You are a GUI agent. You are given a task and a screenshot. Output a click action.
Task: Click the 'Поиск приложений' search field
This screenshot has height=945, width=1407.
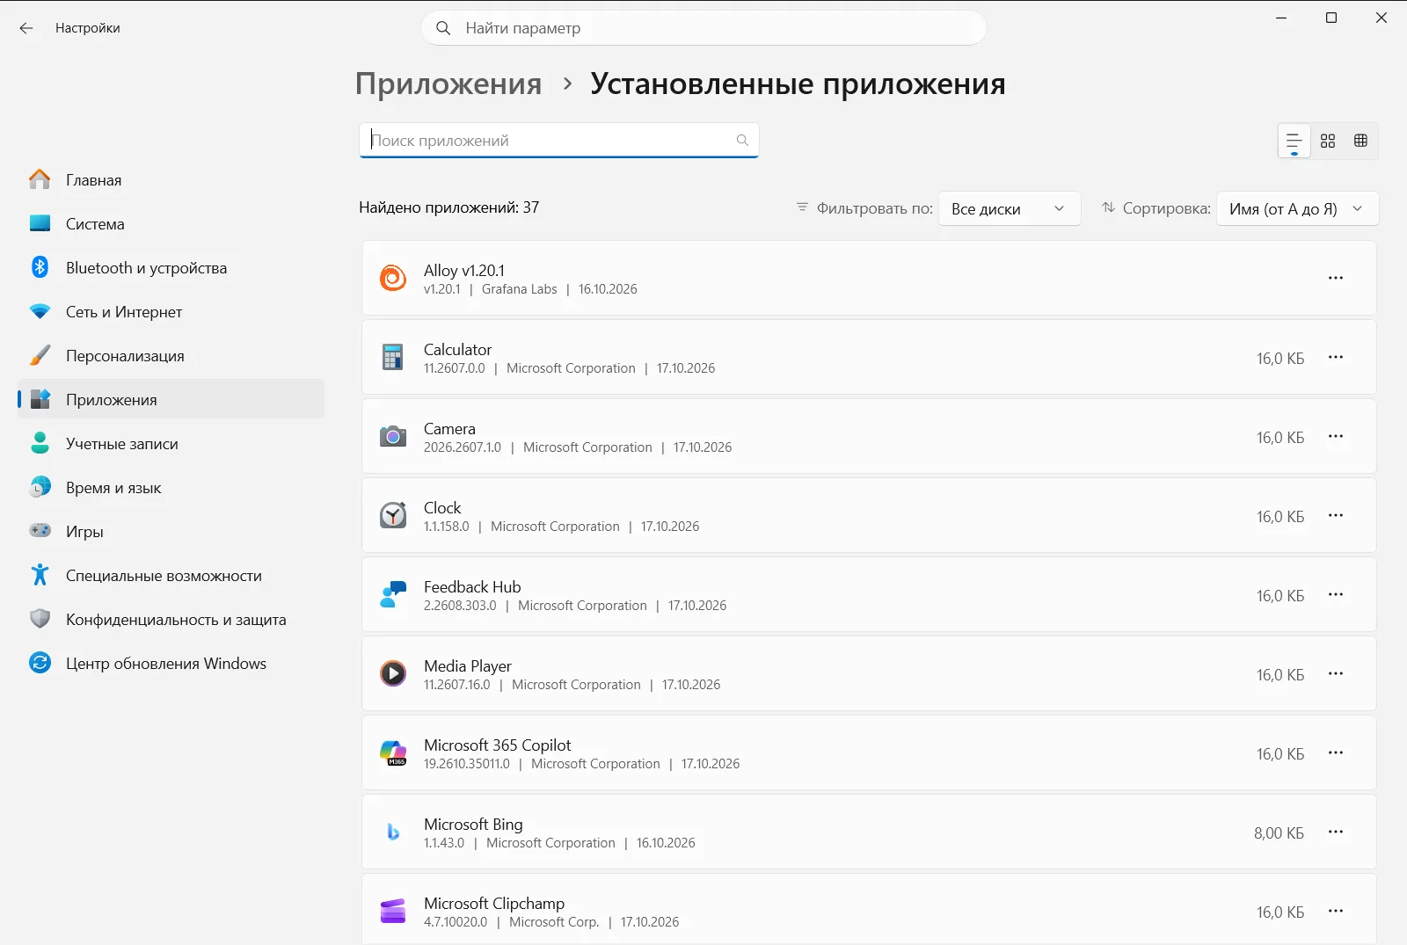tap(558, 141)
